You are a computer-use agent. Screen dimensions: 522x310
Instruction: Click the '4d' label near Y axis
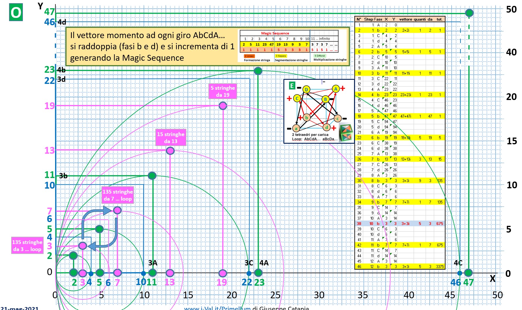tap(62, 22)
